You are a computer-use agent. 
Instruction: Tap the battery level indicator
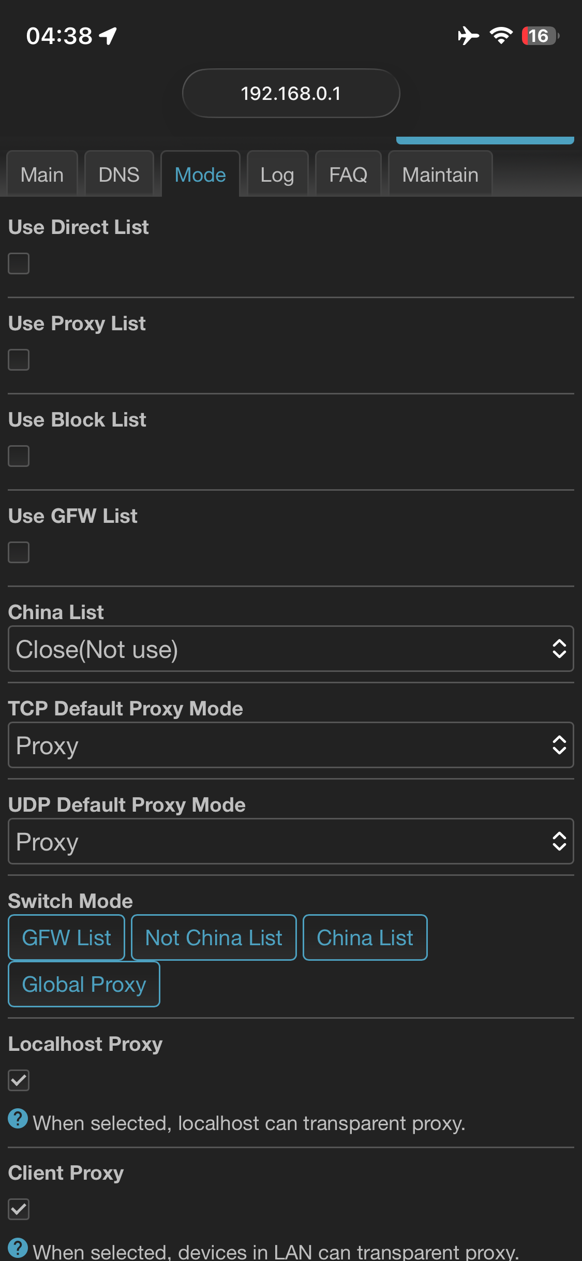tap(540, 36)
